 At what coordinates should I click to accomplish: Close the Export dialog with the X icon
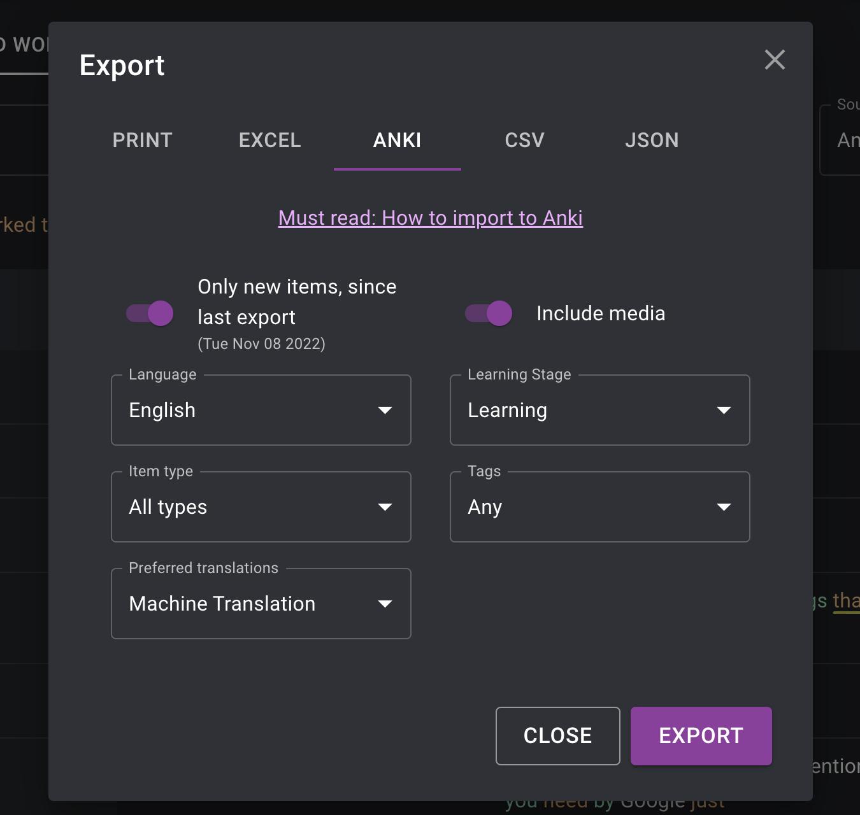[775, 60]
